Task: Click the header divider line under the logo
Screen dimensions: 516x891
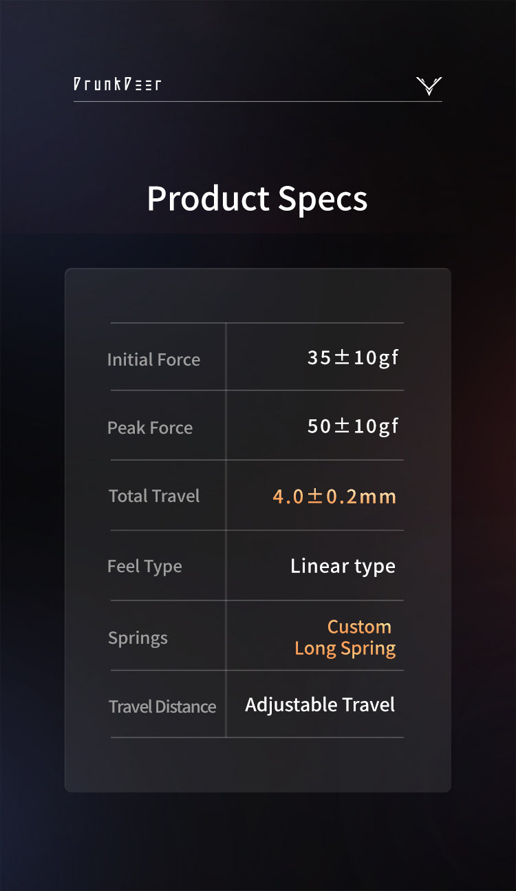Action: [257, 102]
